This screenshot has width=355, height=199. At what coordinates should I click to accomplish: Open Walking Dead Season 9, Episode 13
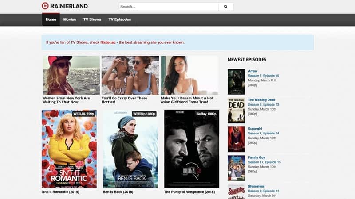(x=264, y=105)
